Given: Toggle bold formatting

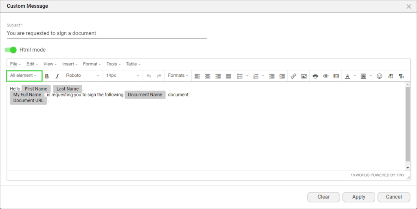Looking at the screenshot, I should pyautogui.click(x=47, y=76).
